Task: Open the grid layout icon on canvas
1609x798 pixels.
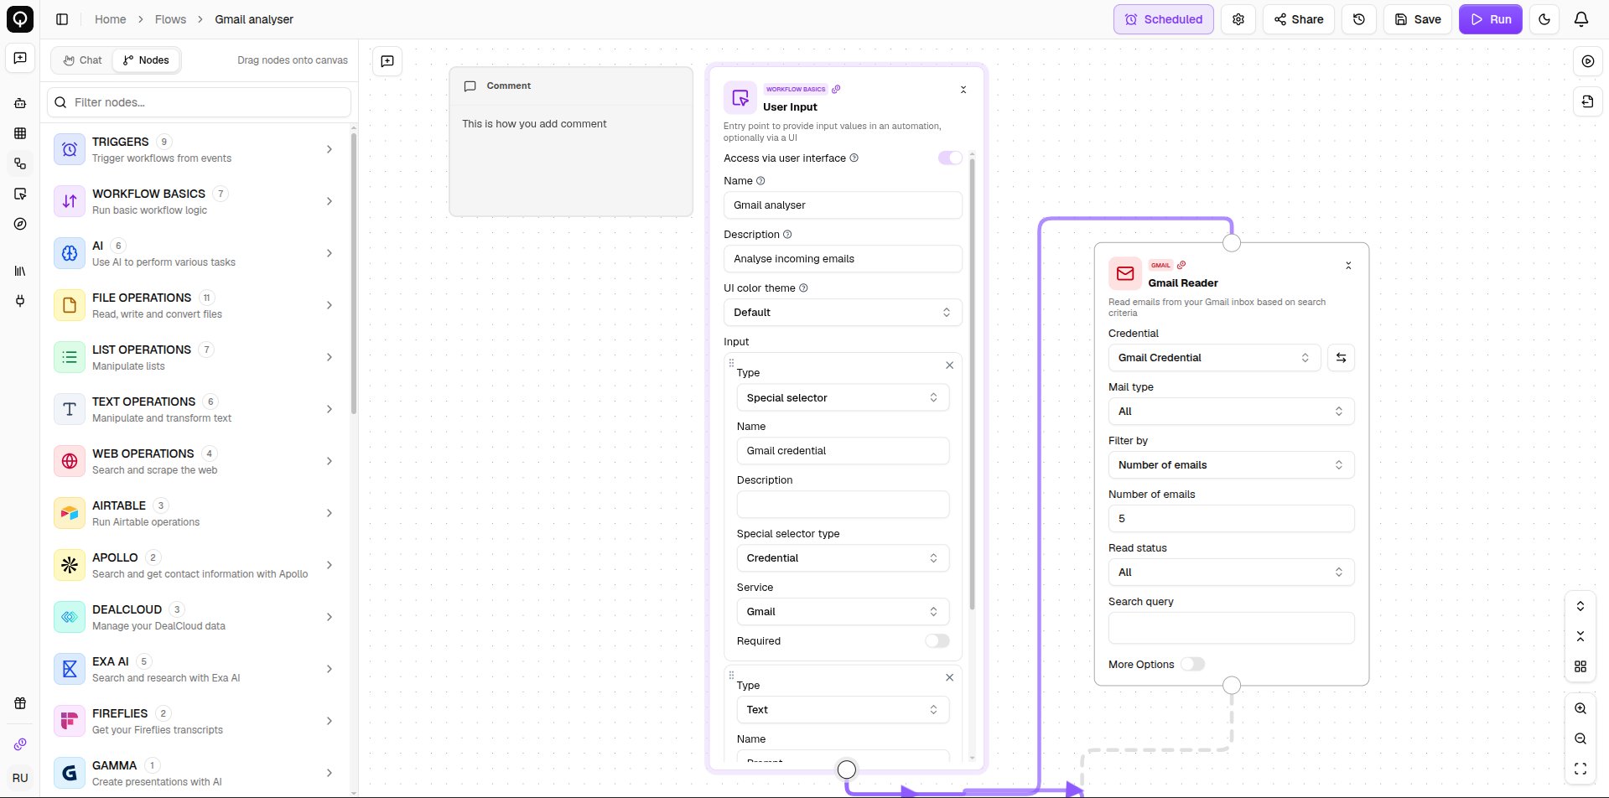Action: point(1580,666)
